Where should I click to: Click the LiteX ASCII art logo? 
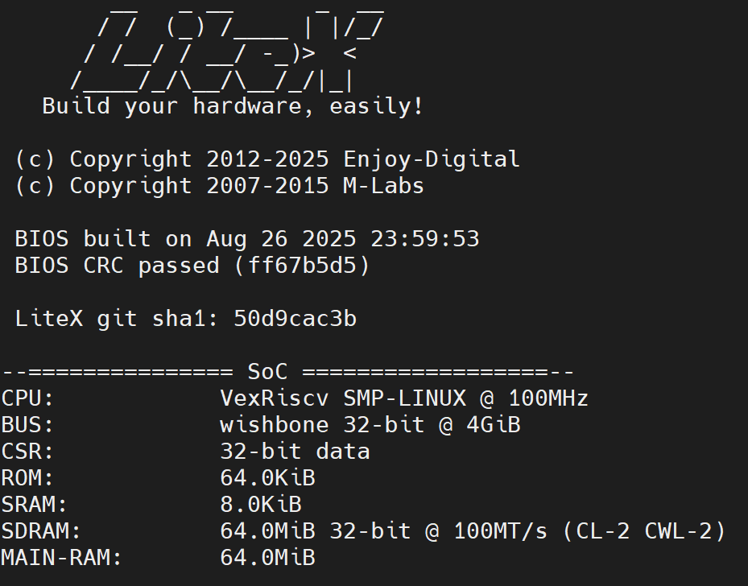(227, 48)
